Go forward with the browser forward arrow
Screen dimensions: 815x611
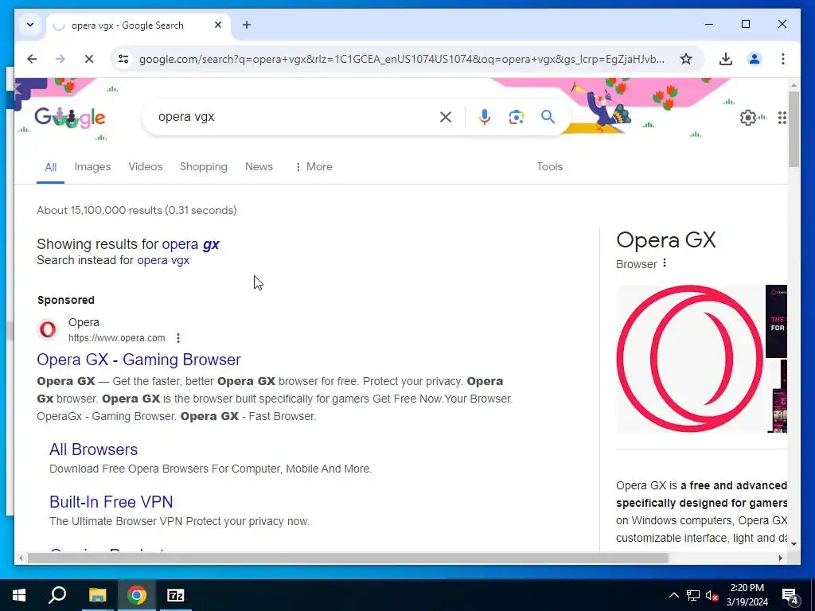click(x=60, y=59)
